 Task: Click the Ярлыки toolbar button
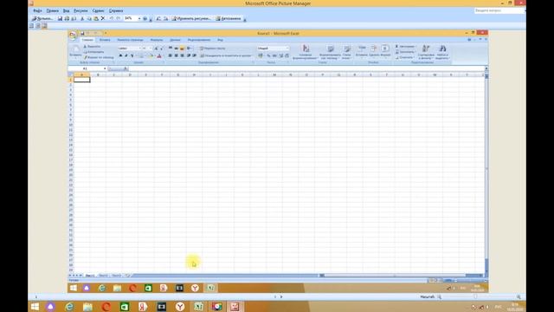[42, 18]
